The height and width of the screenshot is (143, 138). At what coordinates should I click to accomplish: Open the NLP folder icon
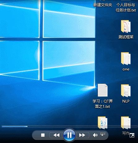[126, 90]
